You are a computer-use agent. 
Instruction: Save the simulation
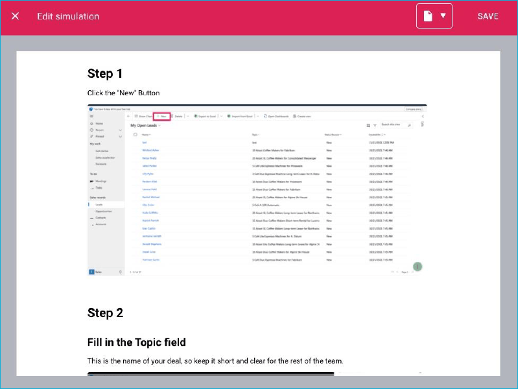pos(488,16)
